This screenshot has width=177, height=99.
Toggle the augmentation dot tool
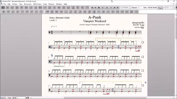click(x=99, y=12)
